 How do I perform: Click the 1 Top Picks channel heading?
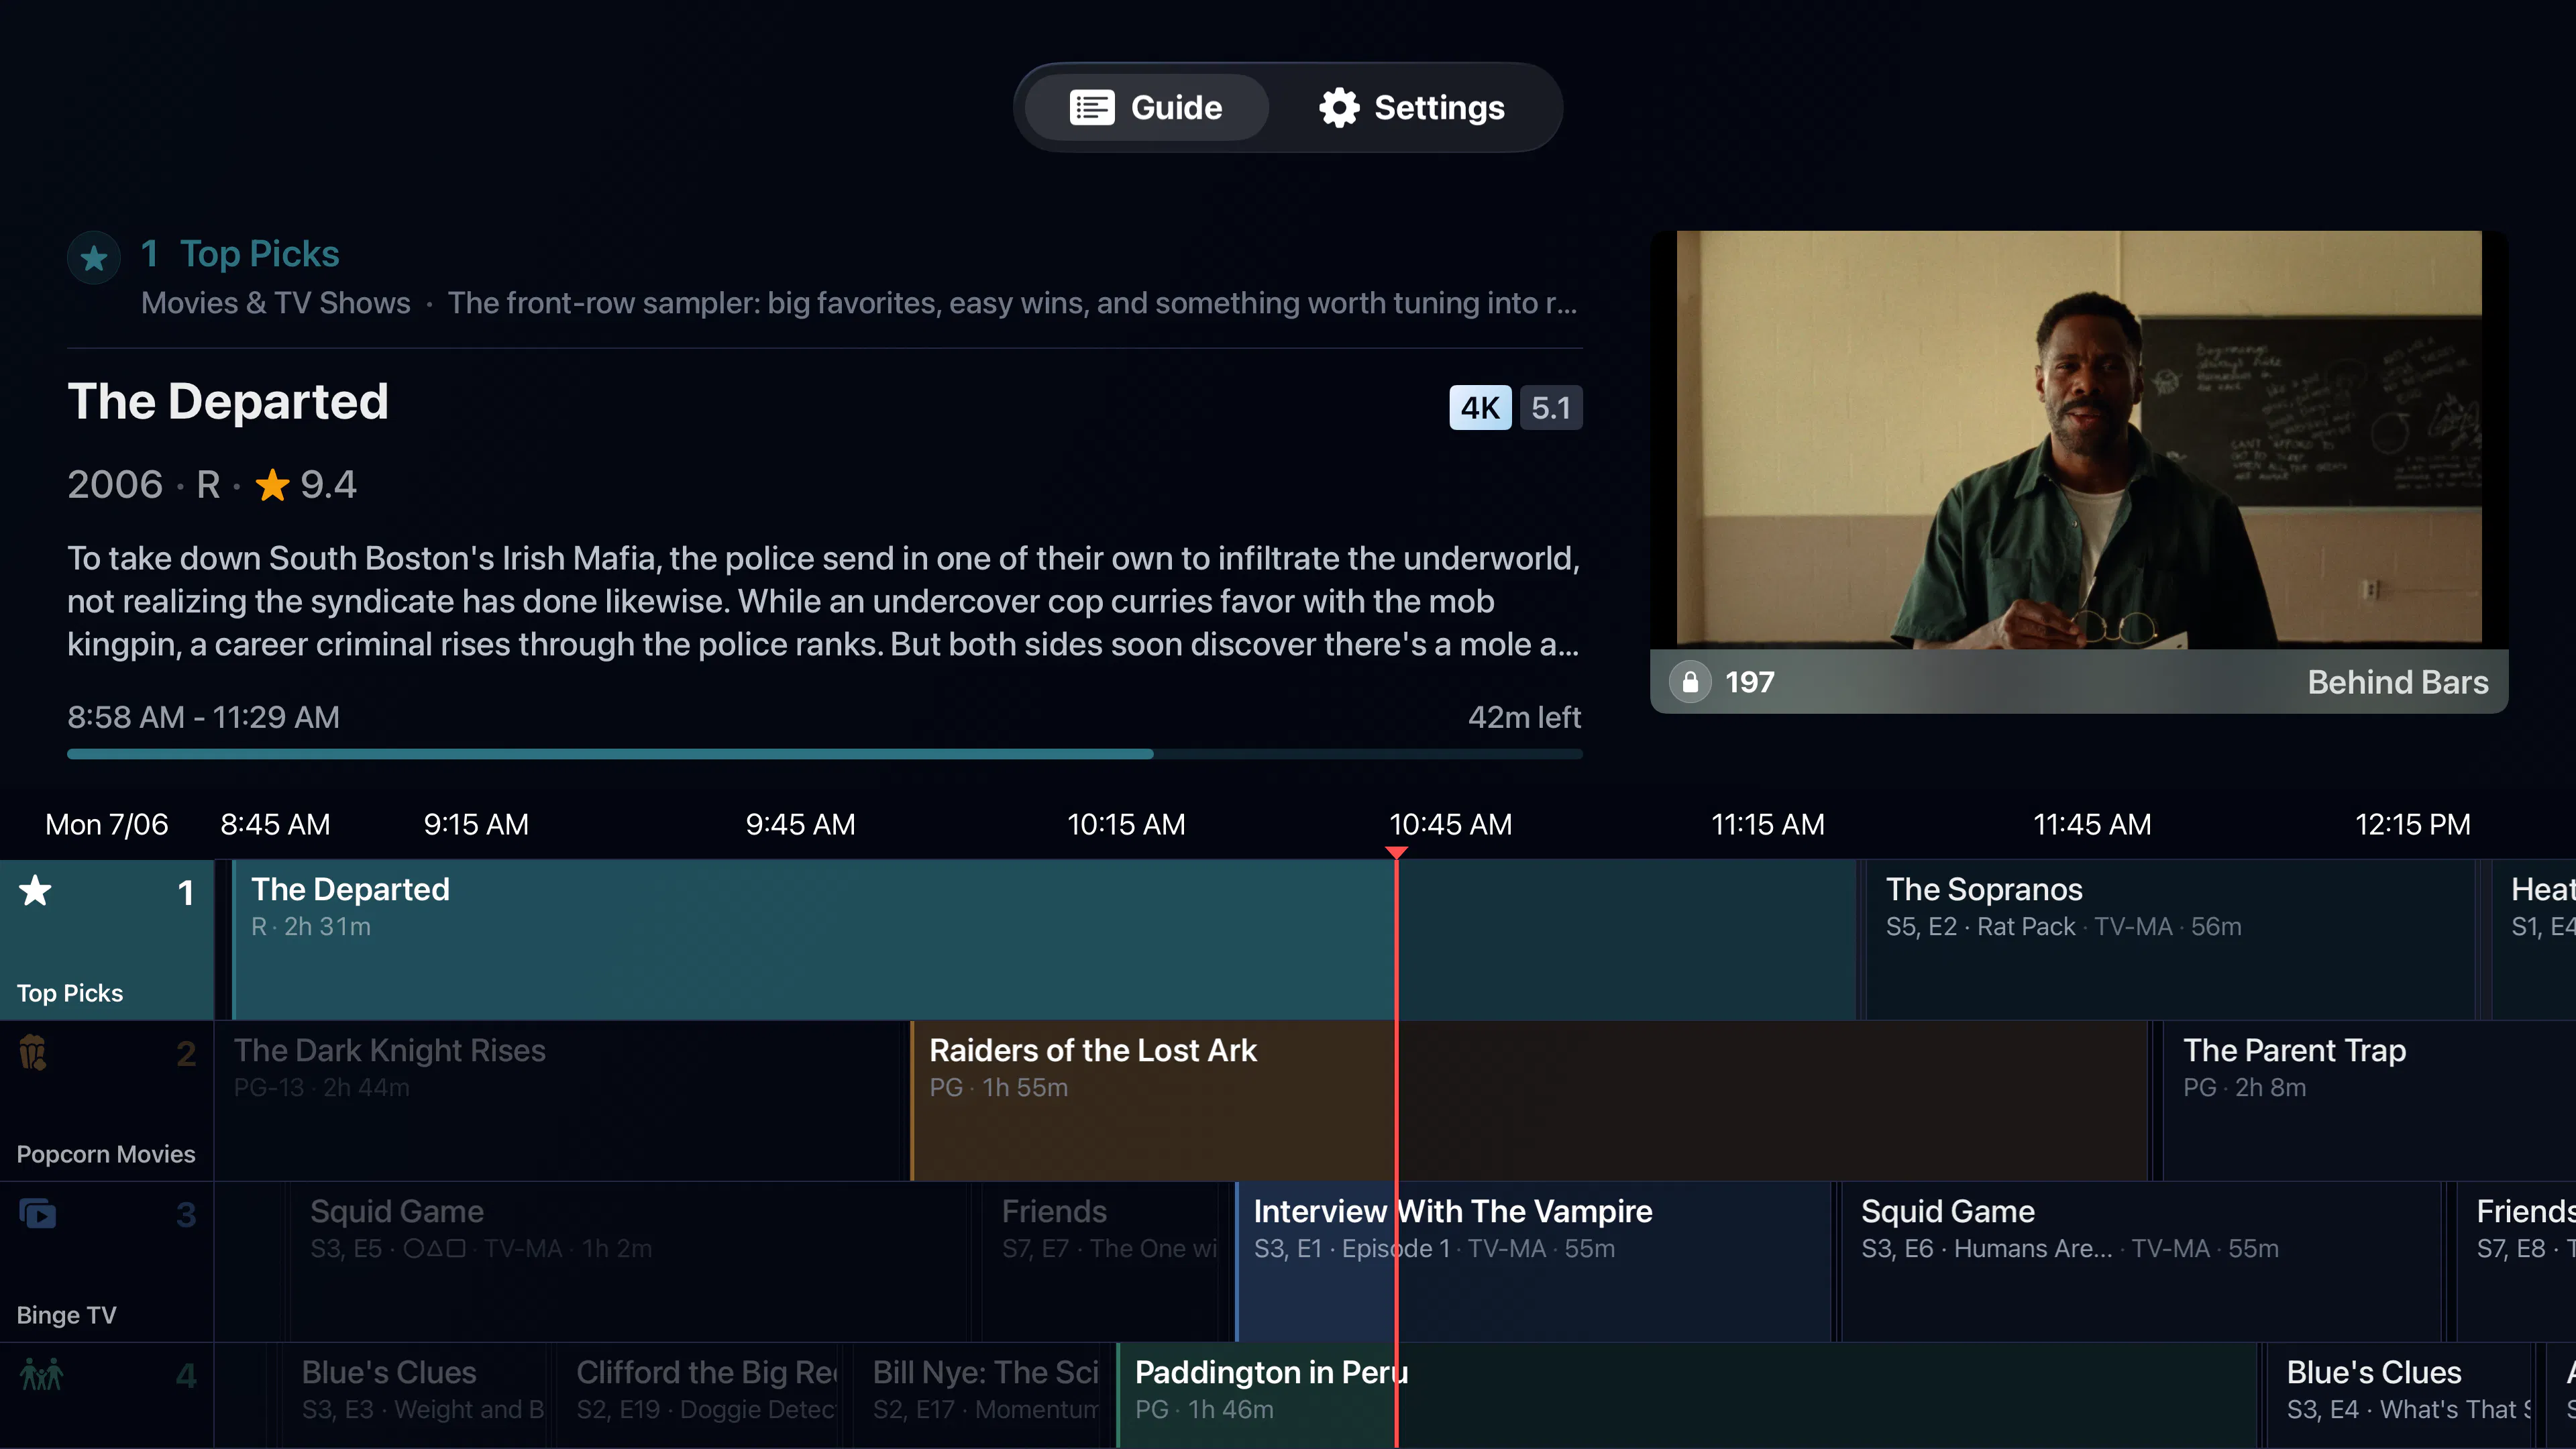pos(240,254)
